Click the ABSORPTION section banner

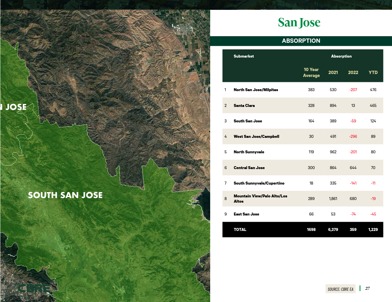tap(301, 41)
